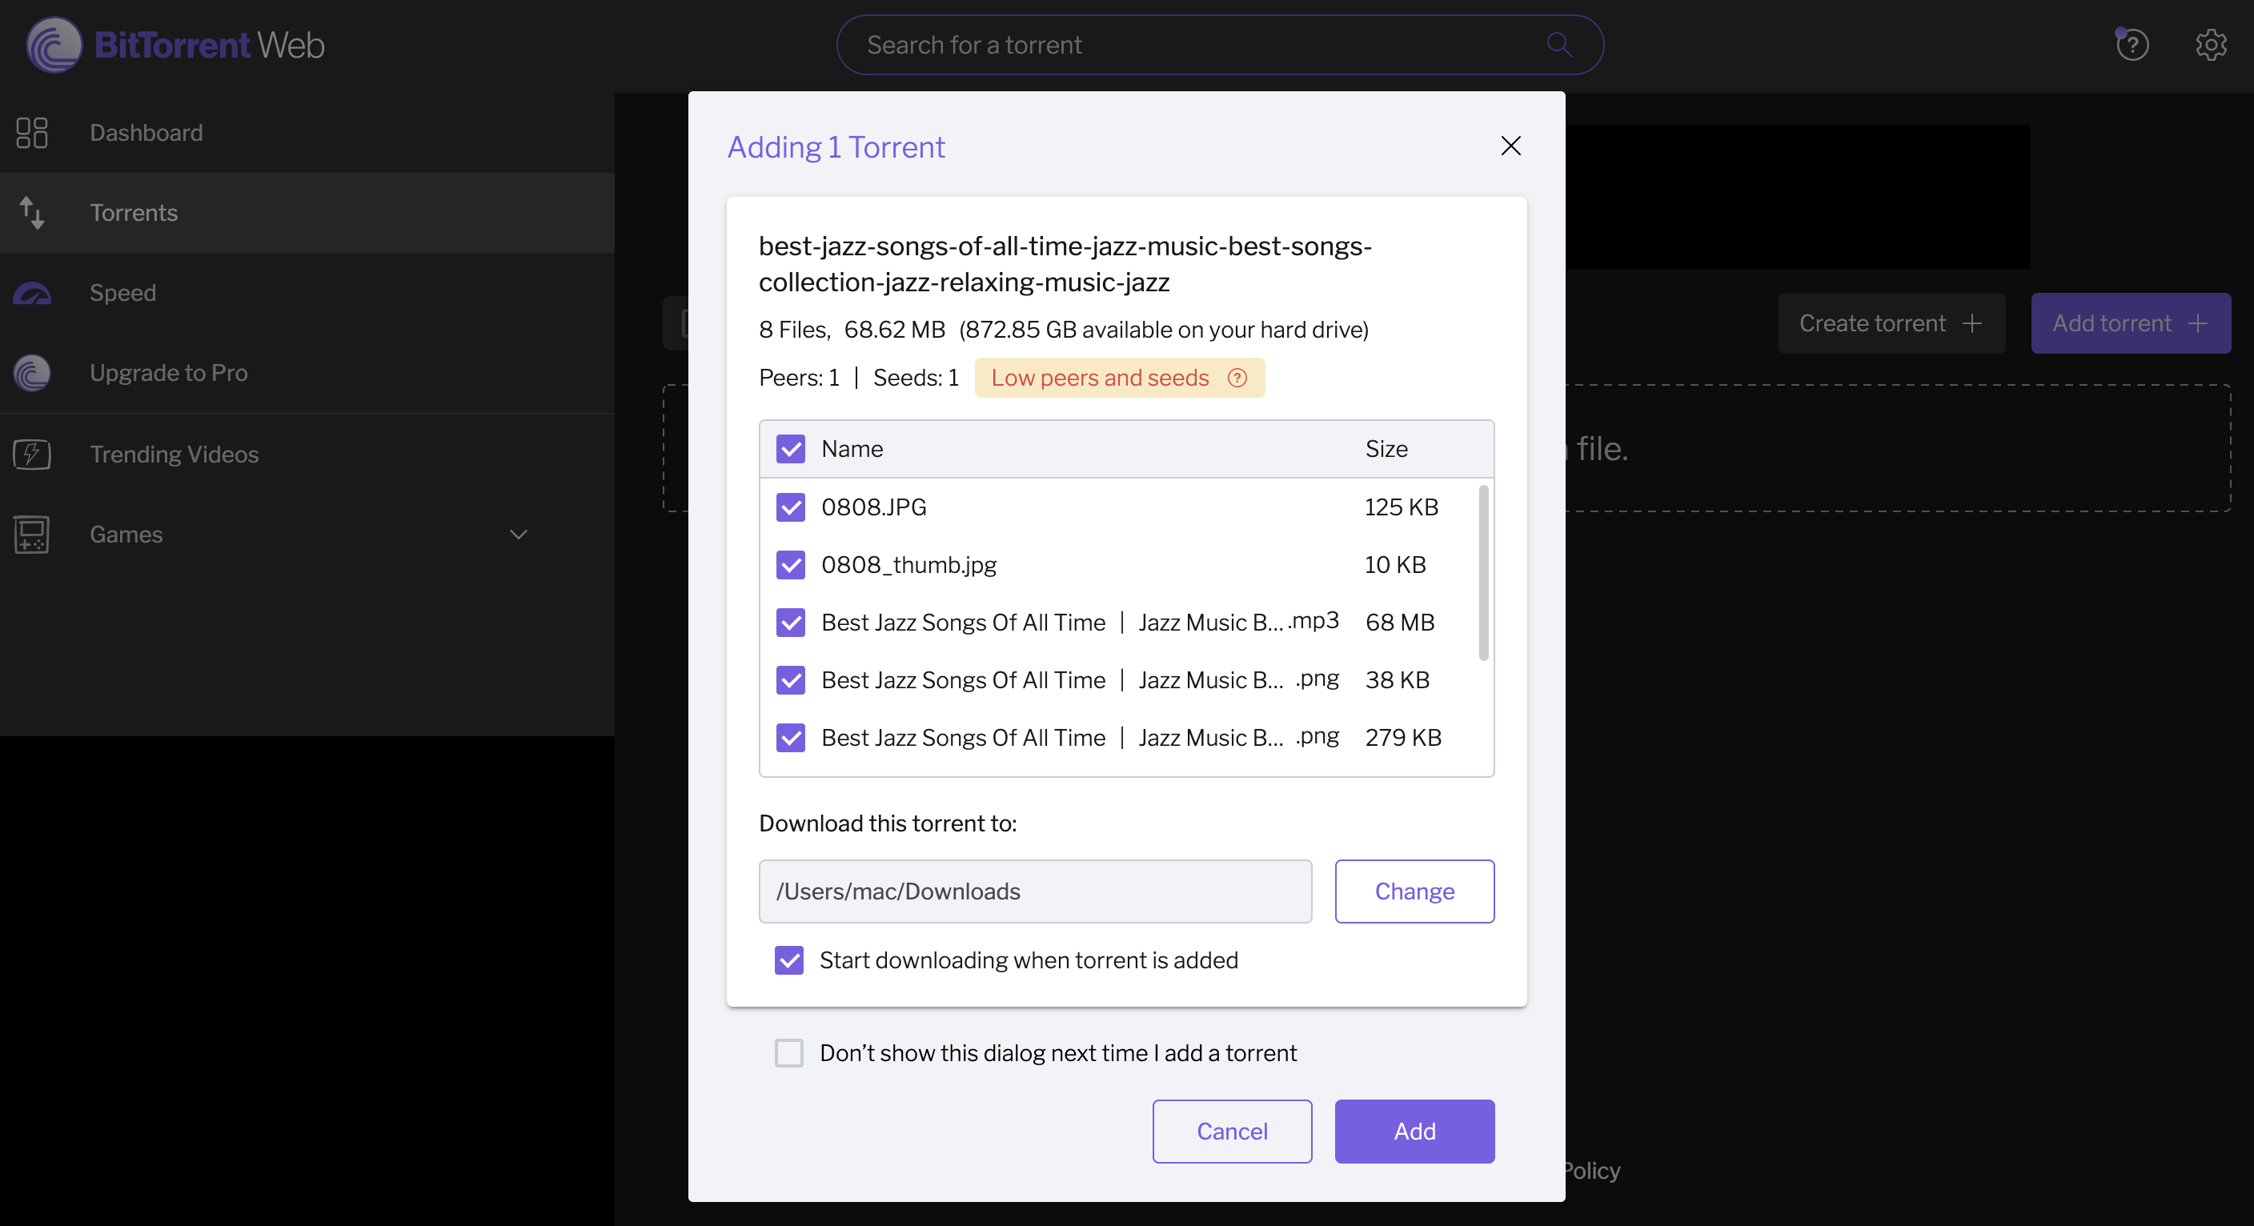Screen dimensions: 2254x1226
Task: Click the Dashboard grid icon
Action: [32, 133]
